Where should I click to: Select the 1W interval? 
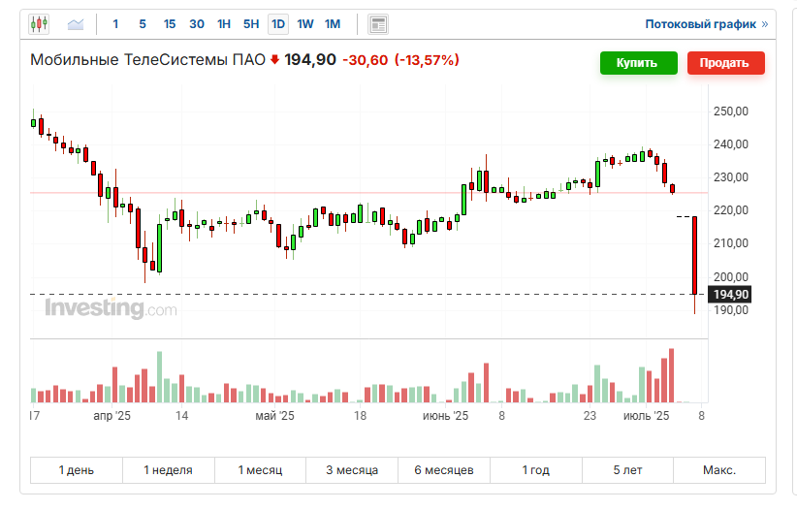[305, 24]
